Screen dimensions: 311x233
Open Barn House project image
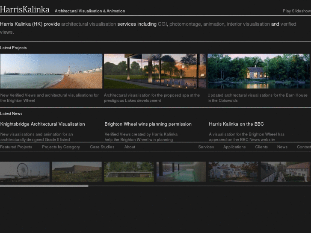258,71
